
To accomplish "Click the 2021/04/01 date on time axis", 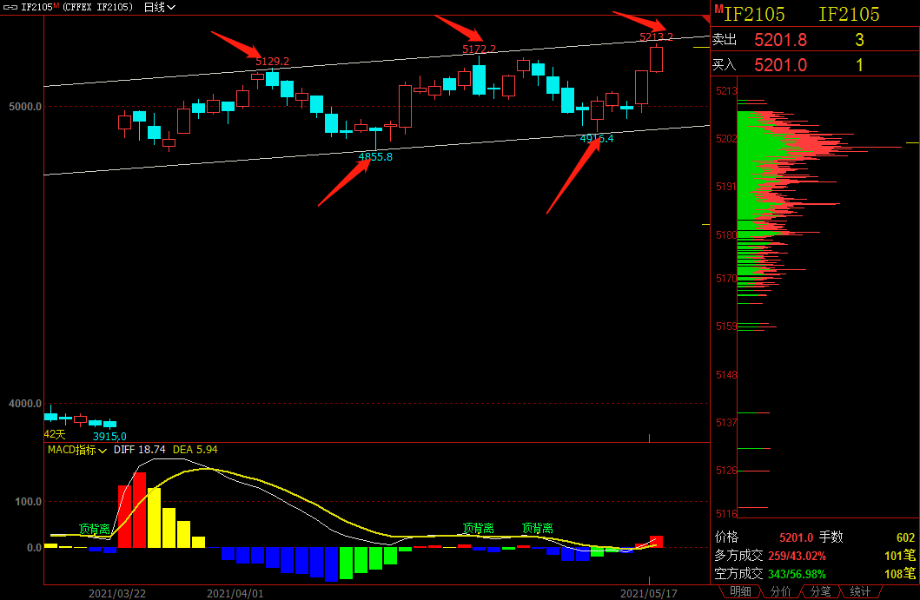I will pos(235,594).
